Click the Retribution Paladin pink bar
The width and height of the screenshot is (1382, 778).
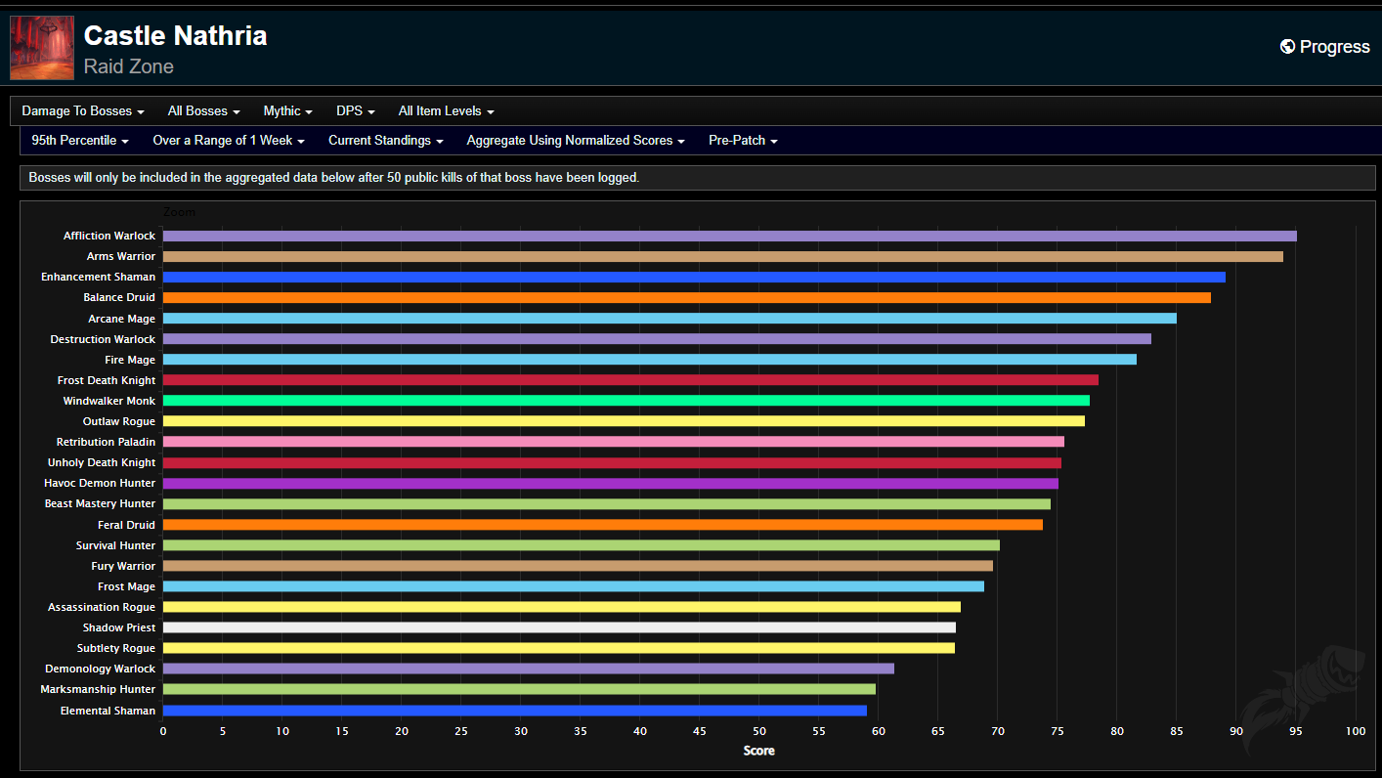pos(614,442)
